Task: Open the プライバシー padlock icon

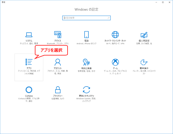Action: point(58,90)
